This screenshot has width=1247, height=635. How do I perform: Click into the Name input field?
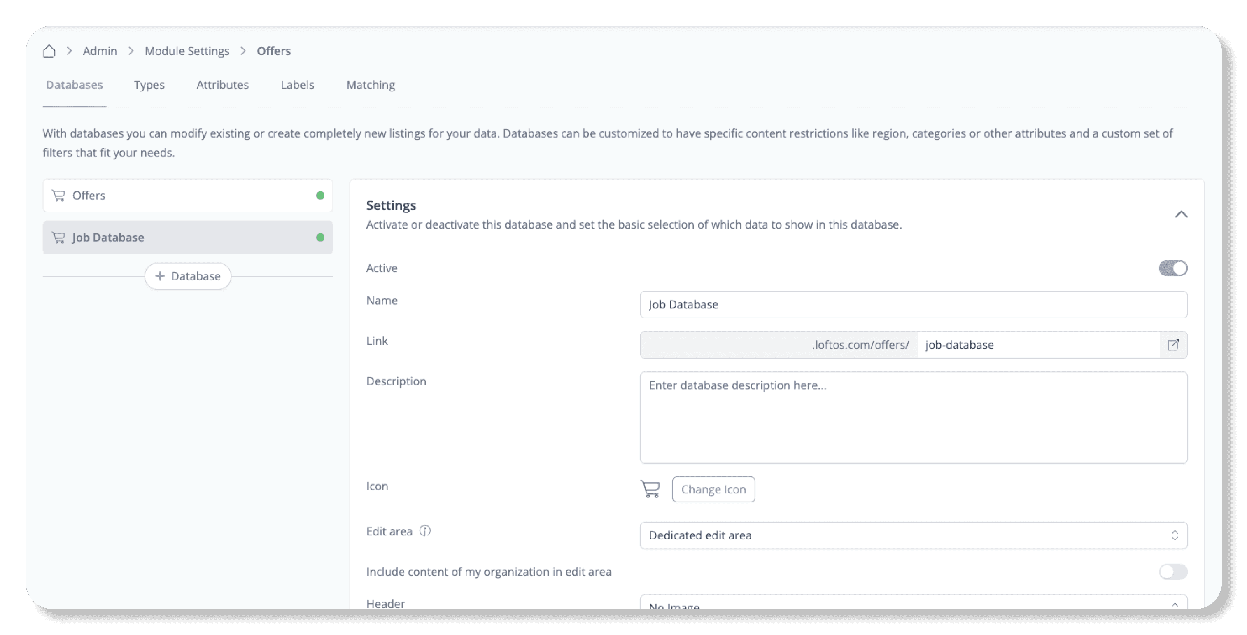click(x=913, y=304)
